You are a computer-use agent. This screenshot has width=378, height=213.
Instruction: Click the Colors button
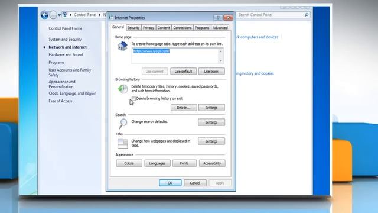coord(129,163)
